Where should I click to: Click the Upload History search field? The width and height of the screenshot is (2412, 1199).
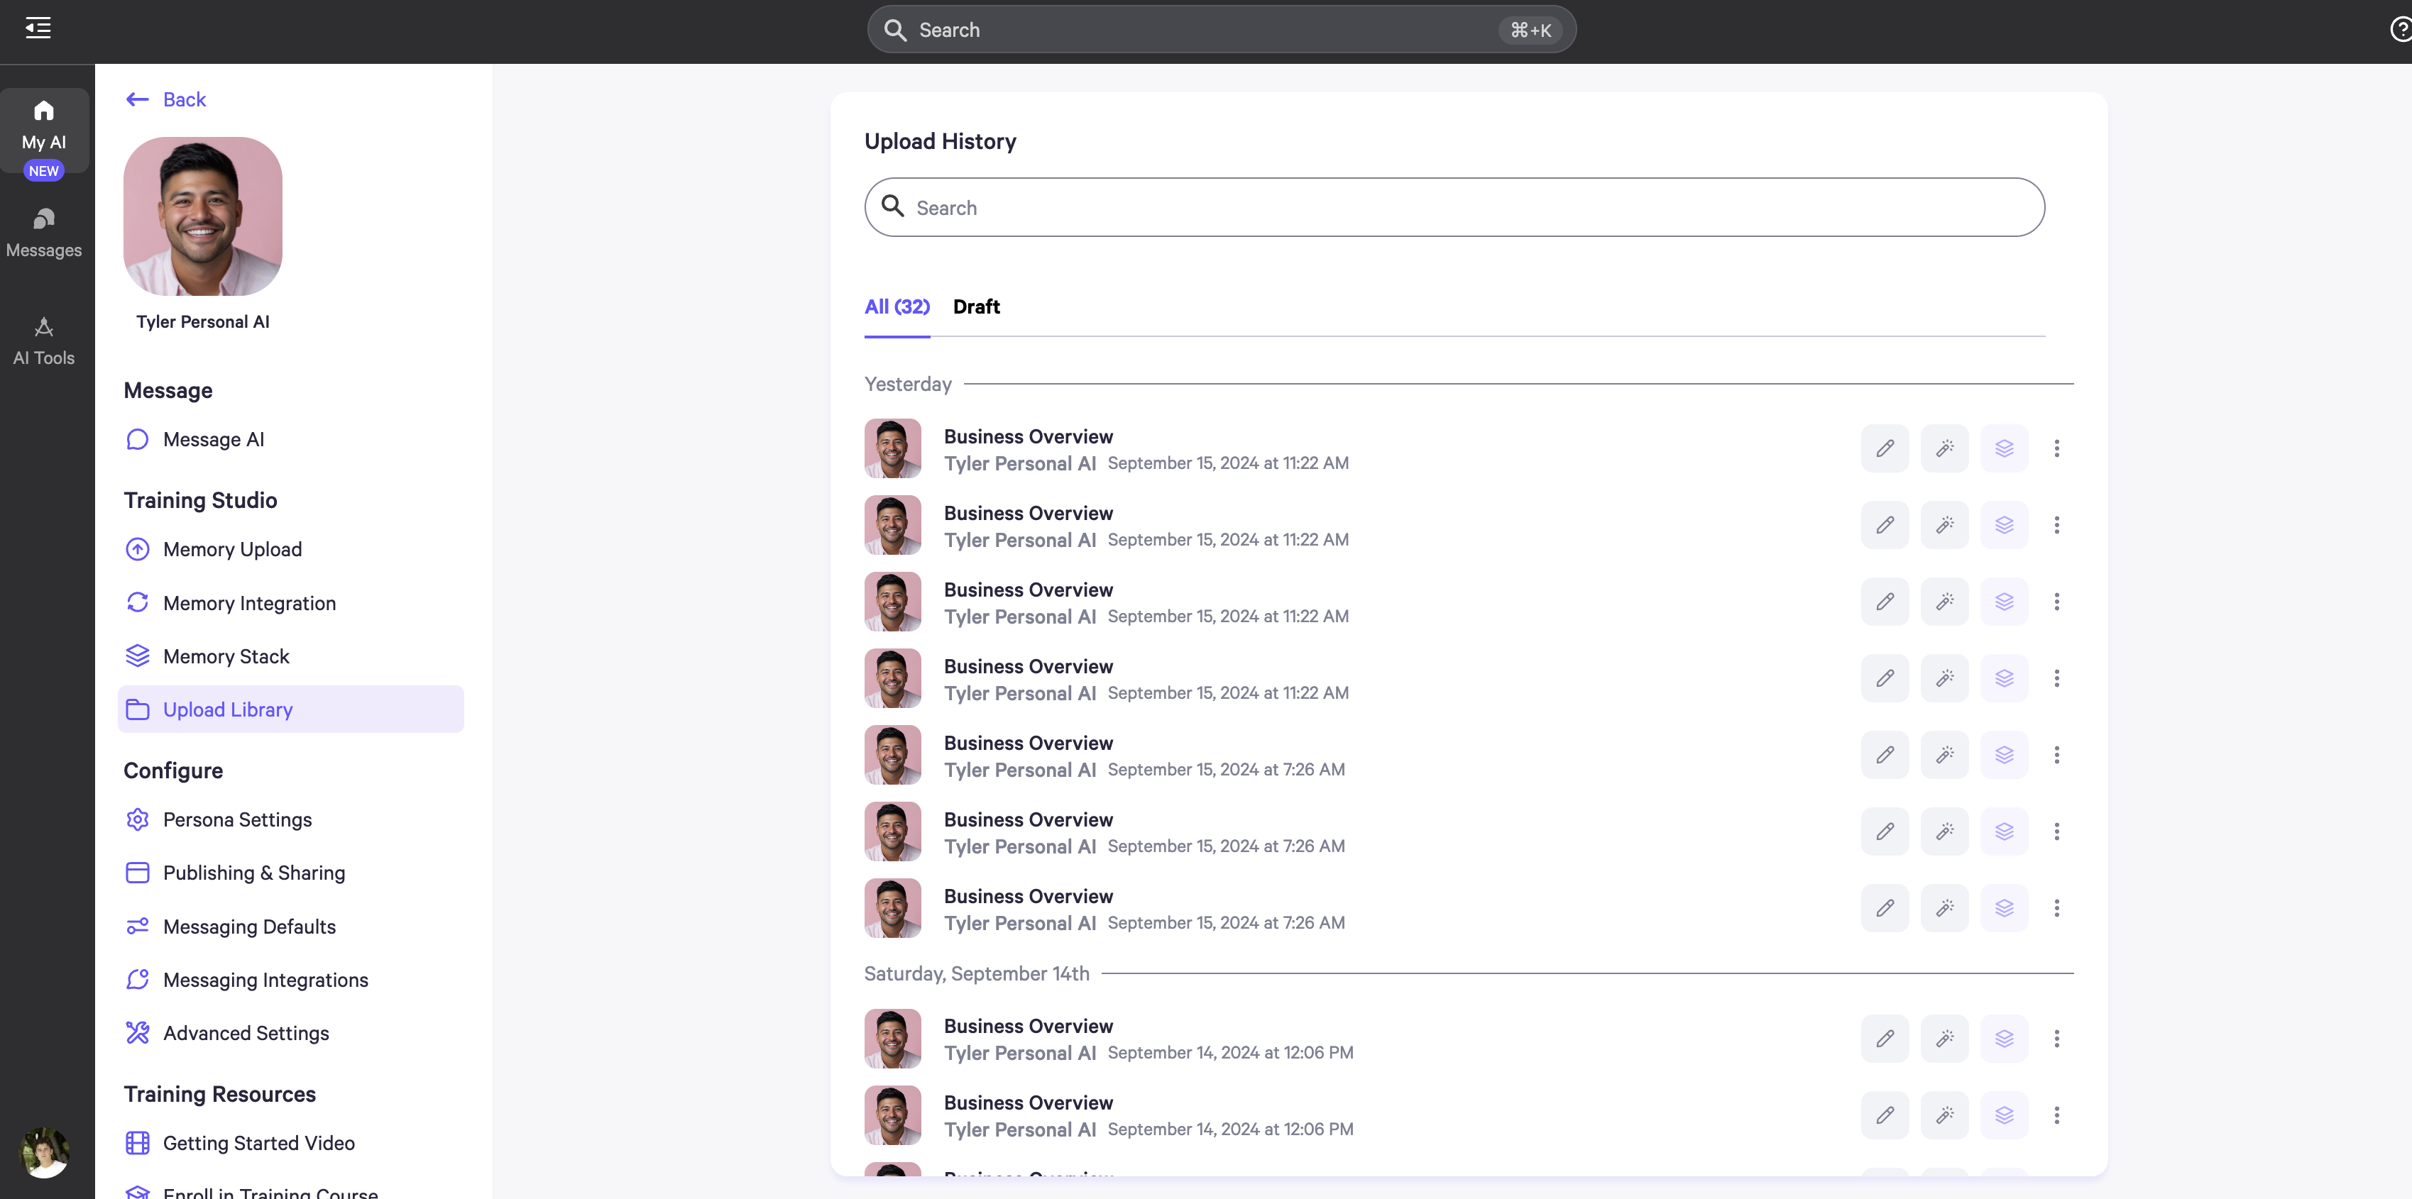click(x=1453, y=207)
